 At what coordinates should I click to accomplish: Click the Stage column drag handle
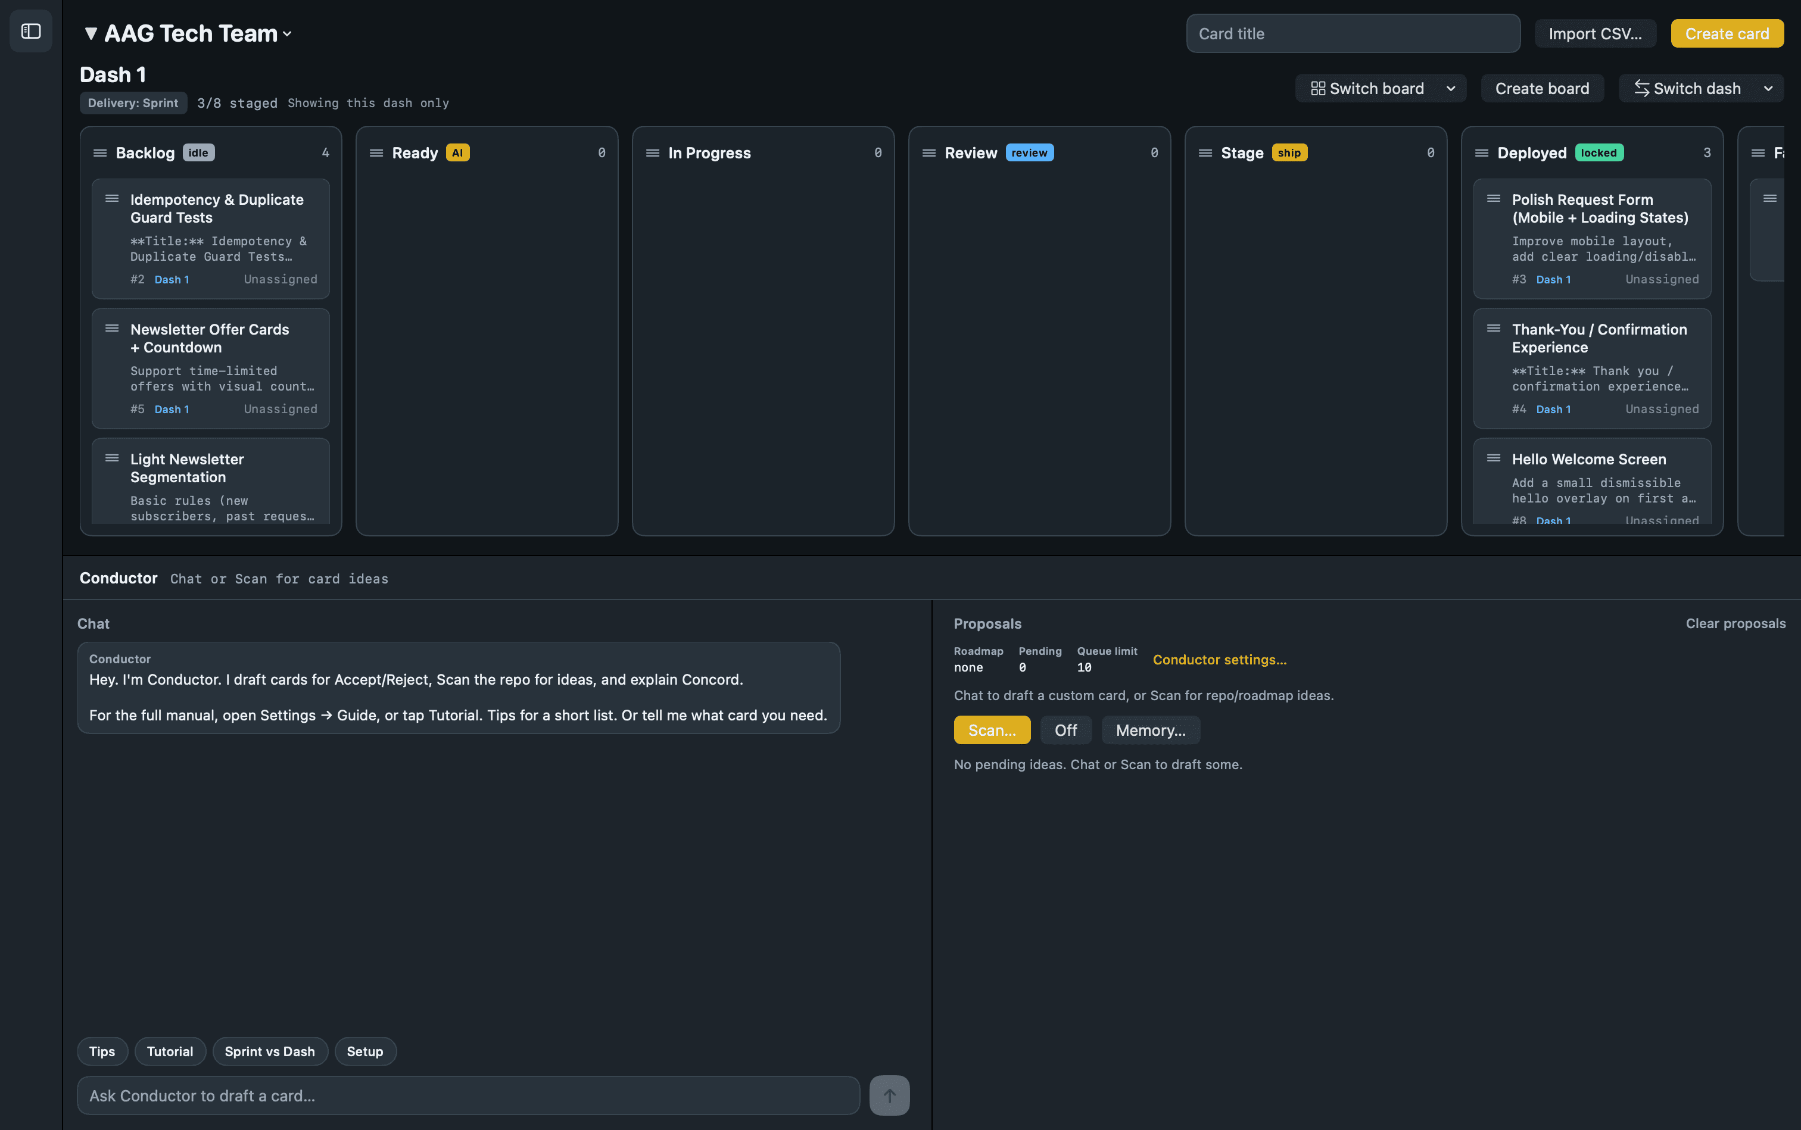(x=1205, y=153)
